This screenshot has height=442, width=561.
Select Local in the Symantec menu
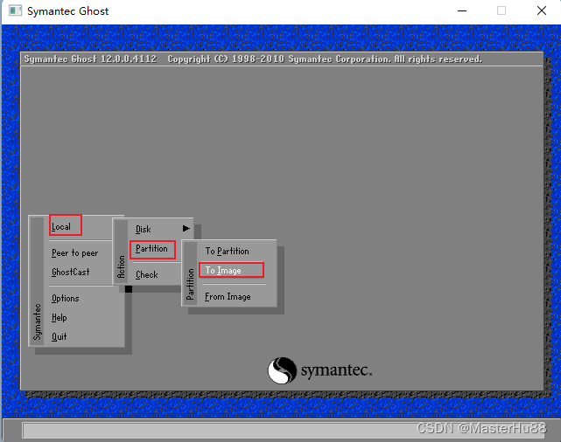[x=61, y=227]
